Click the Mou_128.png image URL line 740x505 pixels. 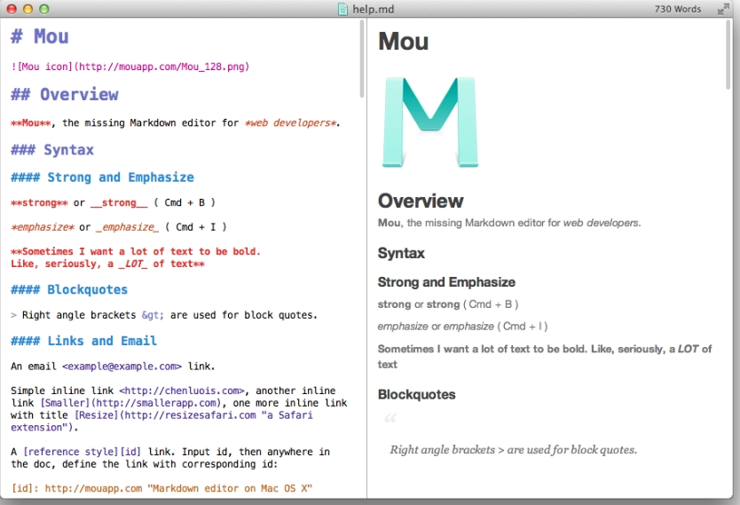point(130,67)
